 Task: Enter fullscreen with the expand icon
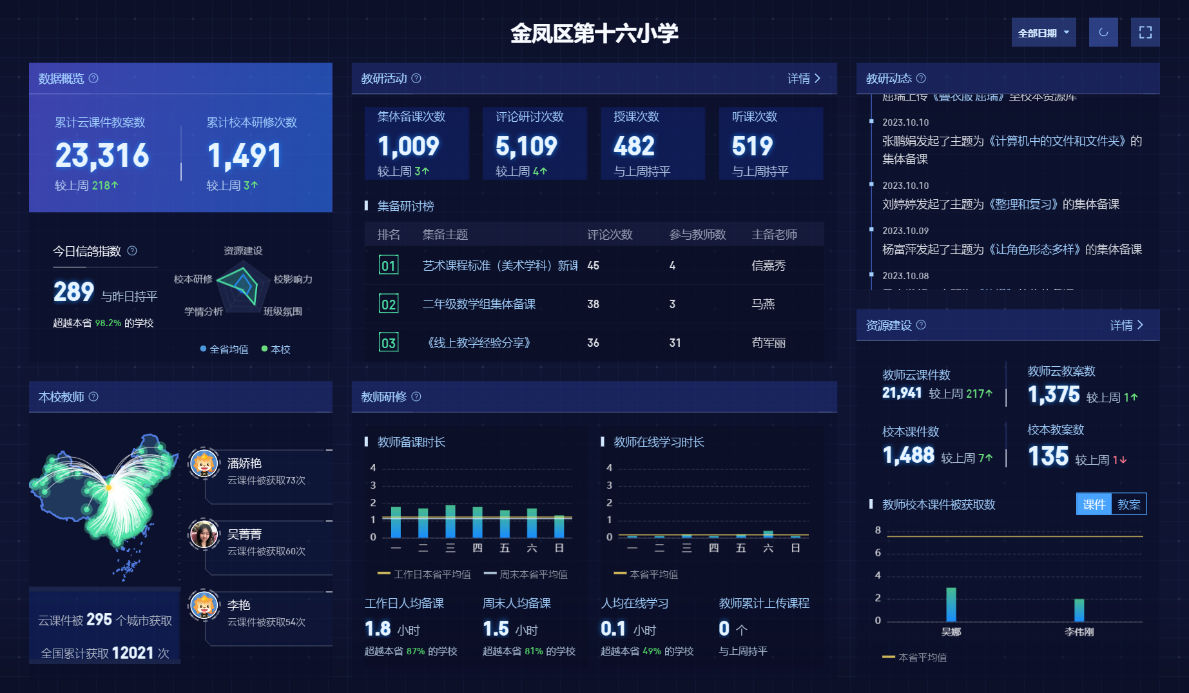[1145, 32]
